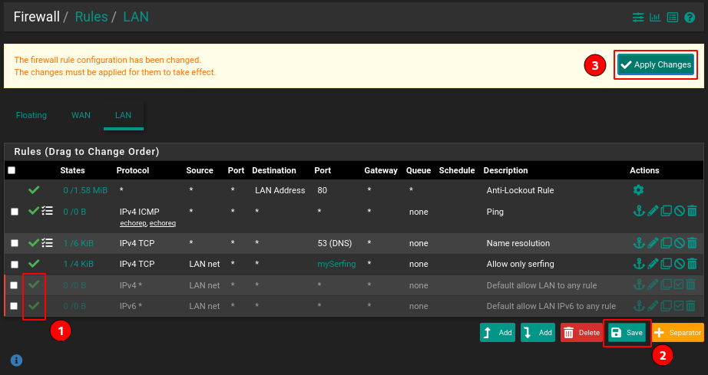The height and width of the screenshot is (375, 708).
Task: Switch to the WAN tab
Action: 81,115
